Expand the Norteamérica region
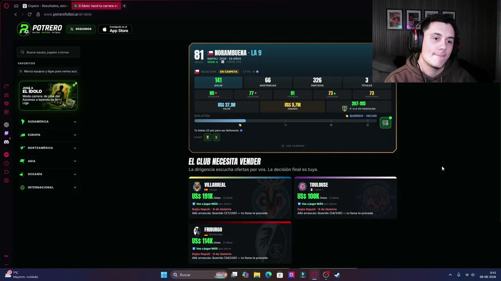This screenshot has width=501, height=281. tap(48, 148)
